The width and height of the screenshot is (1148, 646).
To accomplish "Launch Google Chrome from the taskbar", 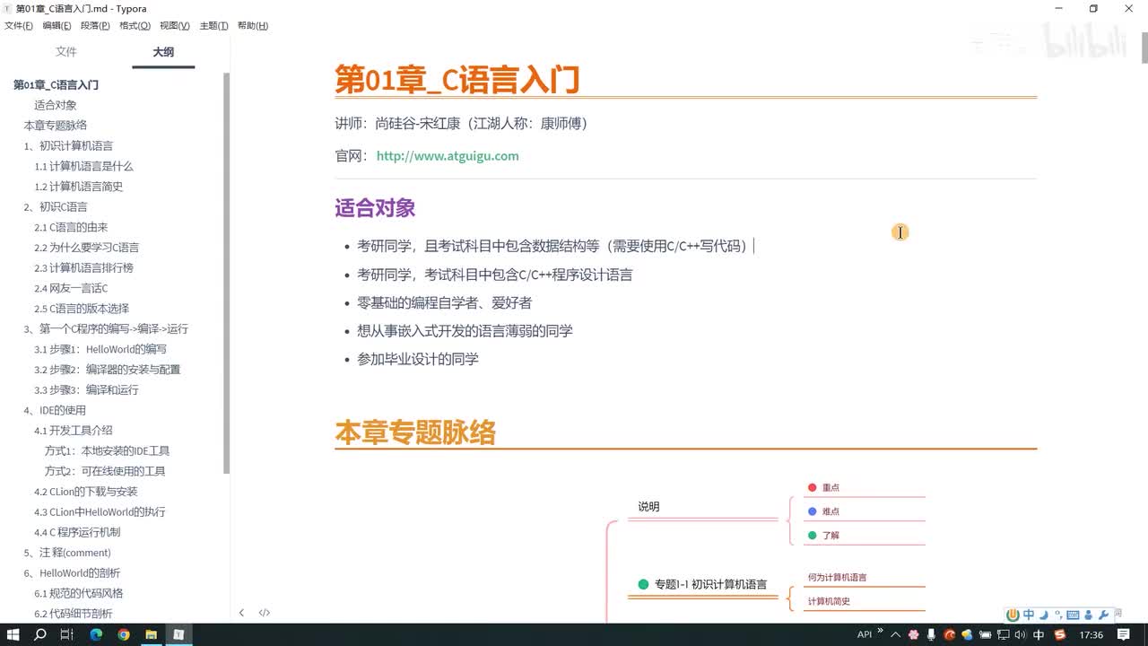I will coord(124,634).
